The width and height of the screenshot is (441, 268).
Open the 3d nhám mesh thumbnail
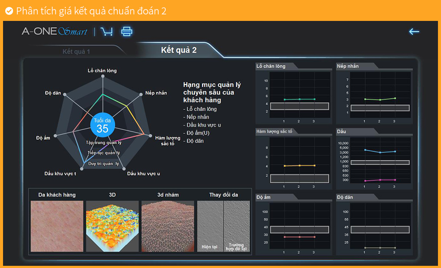(167, 226)
